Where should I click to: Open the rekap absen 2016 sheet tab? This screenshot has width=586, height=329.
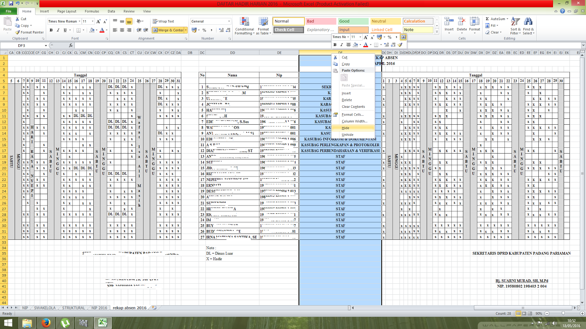[x=130, y=308]
